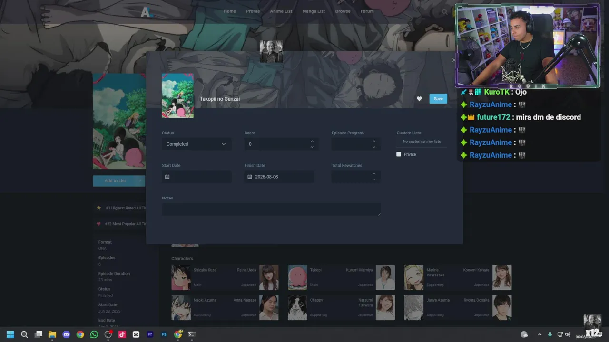Screen dimensions: 609x342
Task: Click Takopii no Genzai cover thumbnail in dialog
Action: click(177, 95)
